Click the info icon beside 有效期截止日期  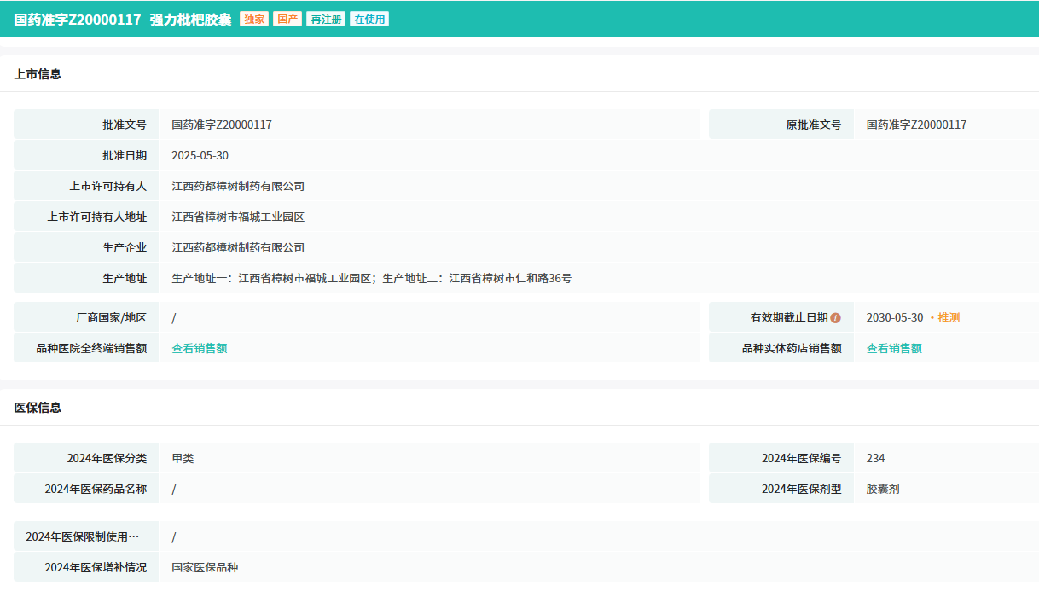click(835, 318)
